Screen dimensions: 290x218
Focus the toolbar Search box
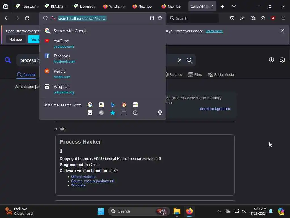coord(193,18)
